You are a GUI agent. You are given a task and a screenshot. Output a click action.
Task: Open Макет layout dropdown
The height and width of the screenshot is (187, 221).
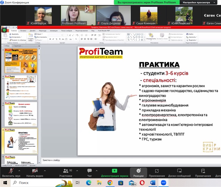pyautogui.click(x=39, y=34)
